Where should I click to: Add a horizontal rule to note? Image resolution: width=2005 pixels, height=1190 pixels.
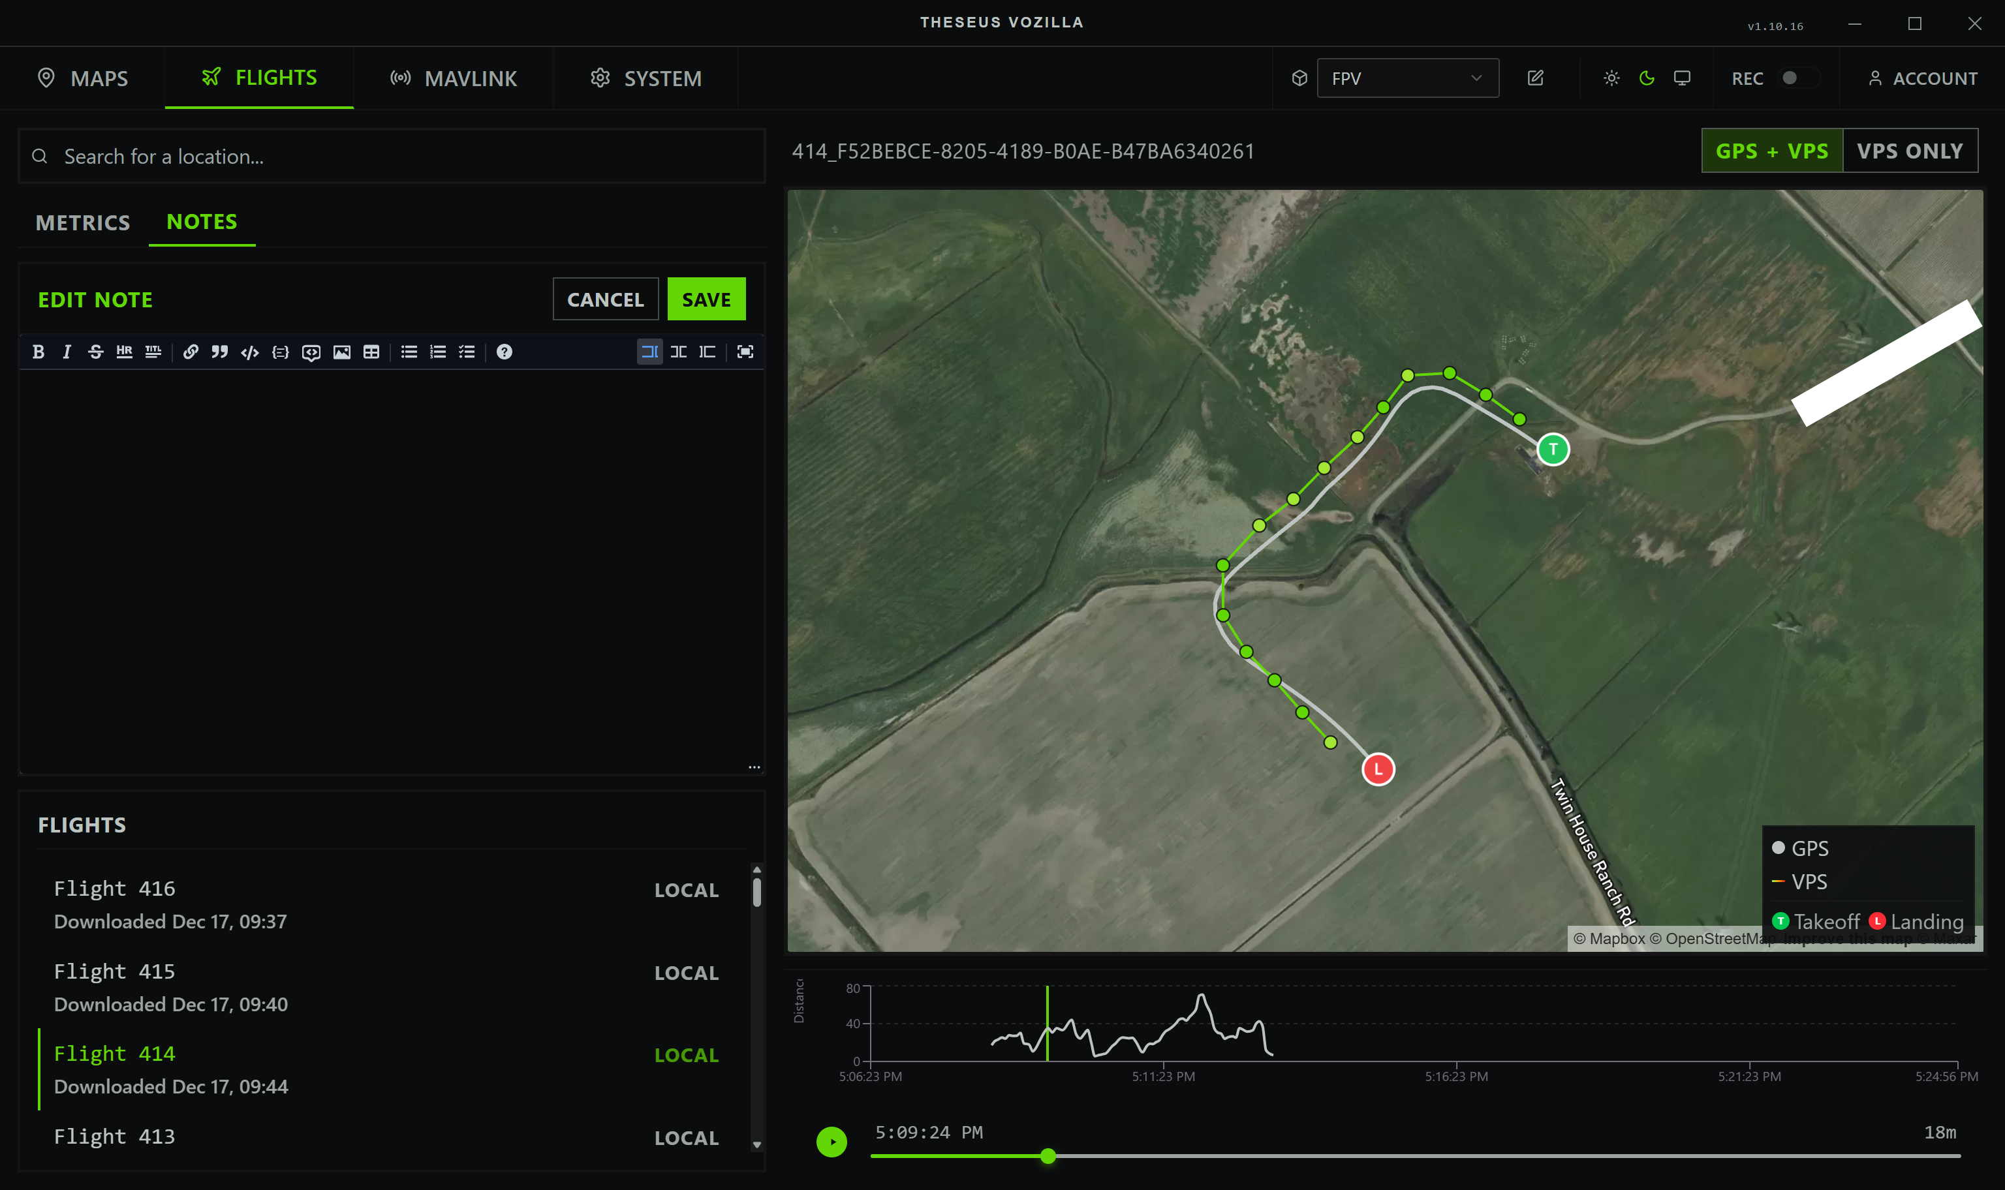point(124,351)
